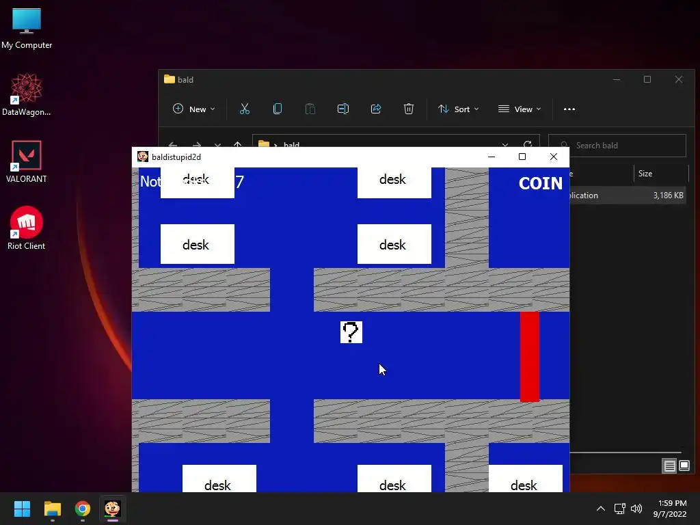The image size is (700, 525).
Task: Click the Back arrow in File Explorer
Action: tap(173, 145)
